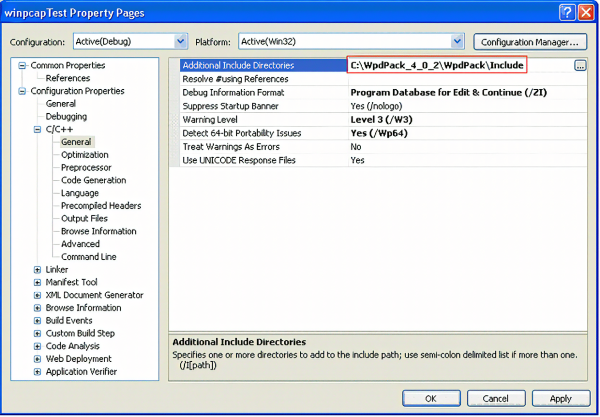This screenshot has width=600, height=417.
Task: Expand the Web Deployment node
Action: click(38, 359)
